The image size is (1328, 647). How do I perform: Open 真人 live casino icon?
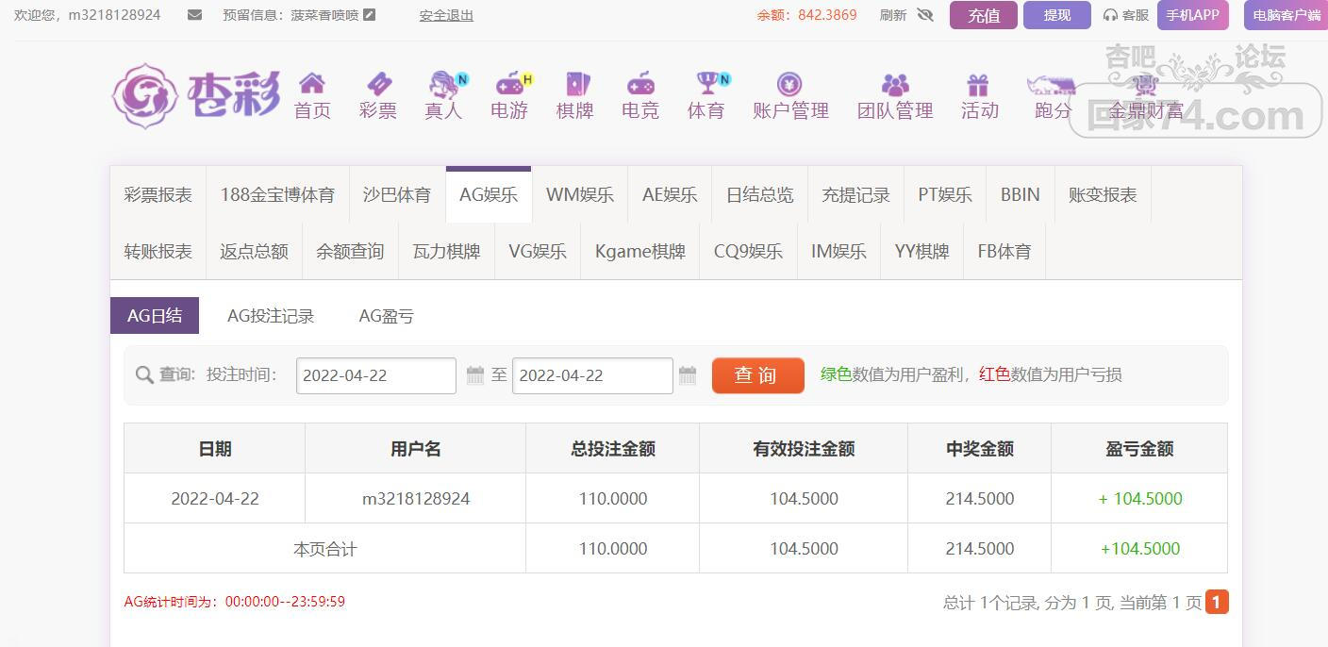444,84
